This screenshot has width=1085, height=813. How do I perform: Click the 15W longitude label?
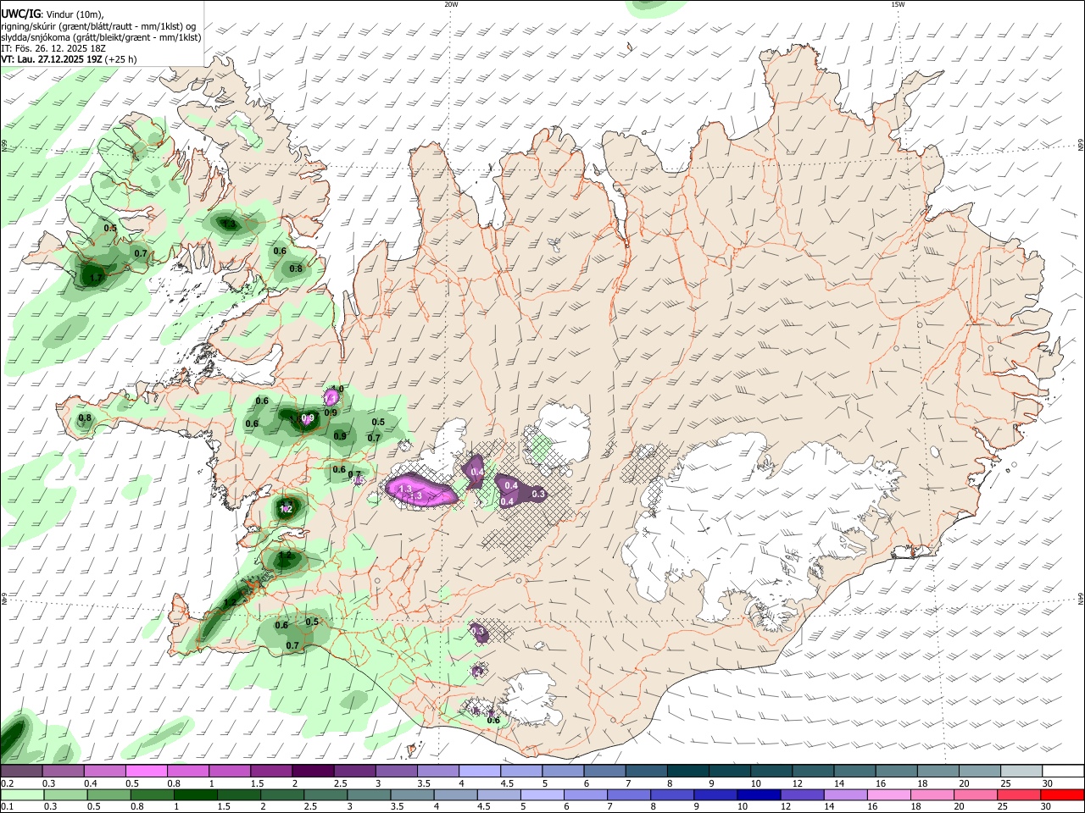898,4
